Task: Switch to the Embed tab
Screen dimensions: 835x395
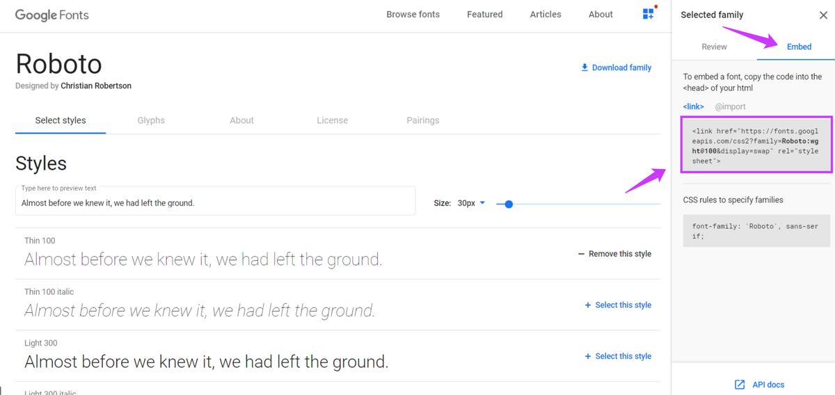Action: pos(799,47)
